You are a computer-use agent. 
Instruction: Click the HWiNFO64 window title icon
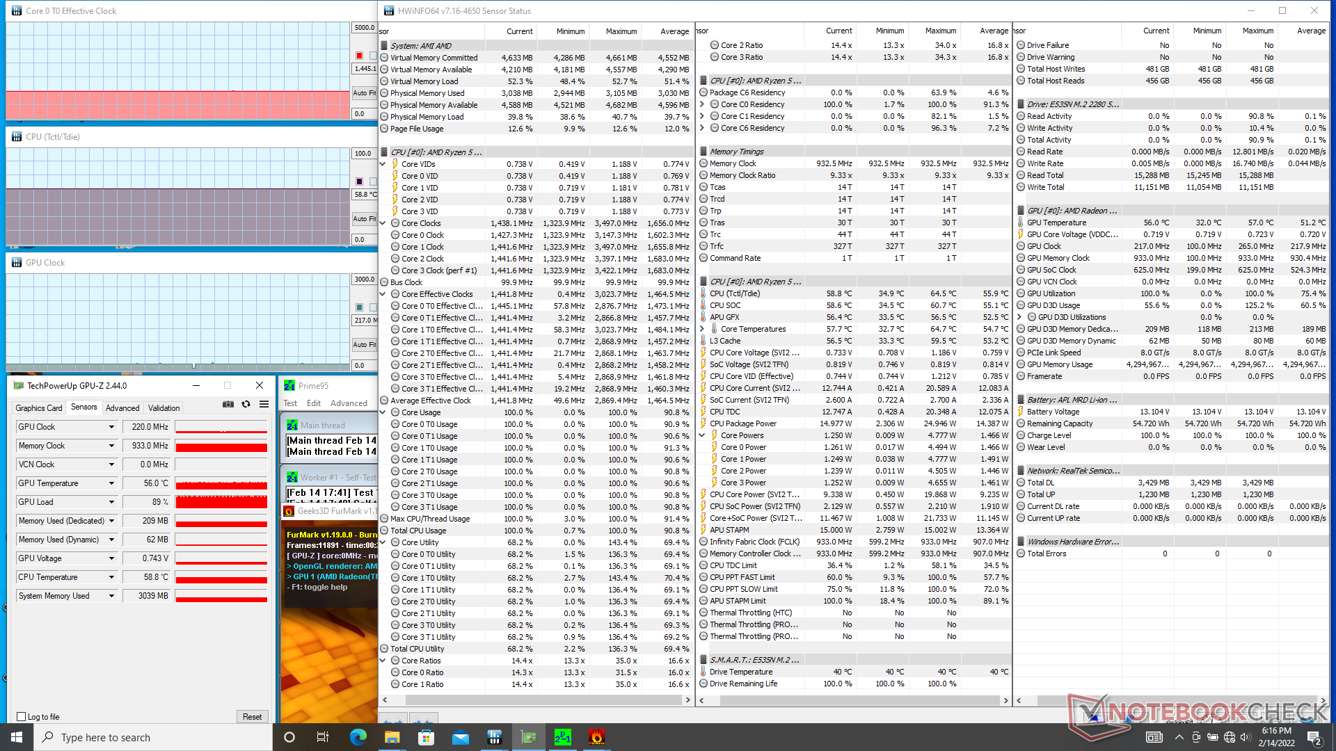389,11
